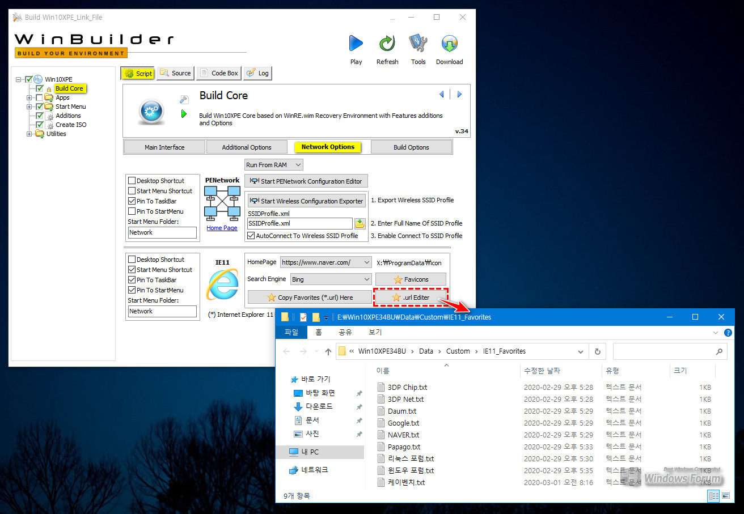Image resolution: width=744 pixels, height=514 pixels.
Task: Toggle PENetwork Start Menu Shortcut checkbox
Action: (x=132, y=191)
